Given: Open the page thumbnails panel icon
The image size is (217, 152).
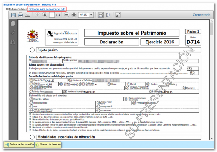Looking at the screenshot, I should (x=13, y=23).
